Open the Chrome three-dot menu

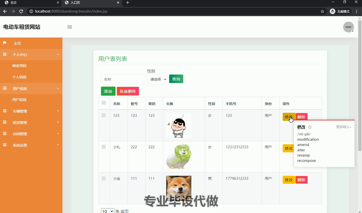pos(357,11)
